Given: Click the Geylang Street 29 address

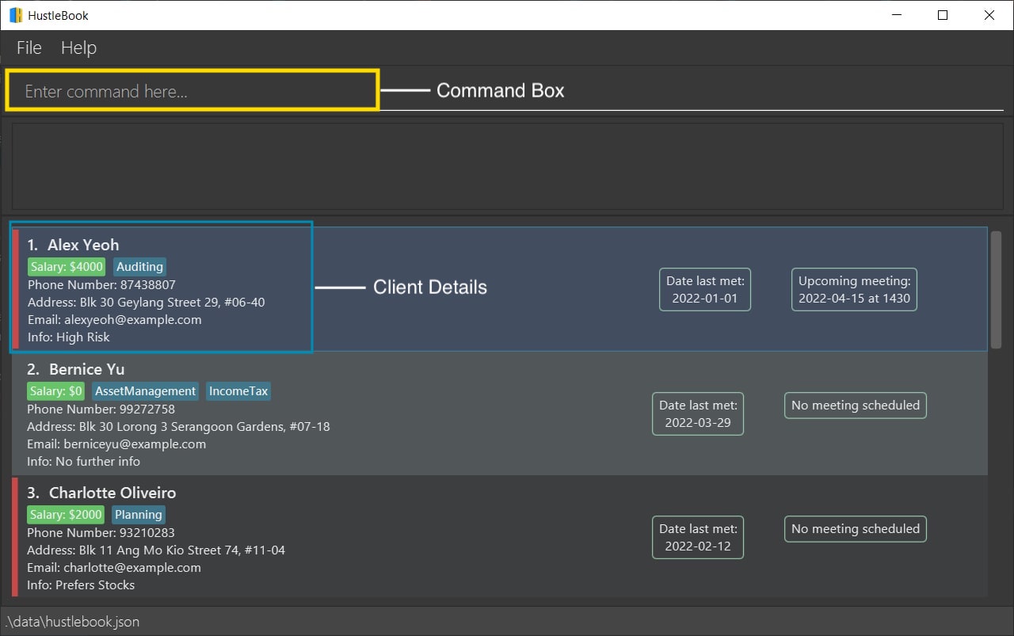Looking at the screenshot, I should tap(147, 303).
